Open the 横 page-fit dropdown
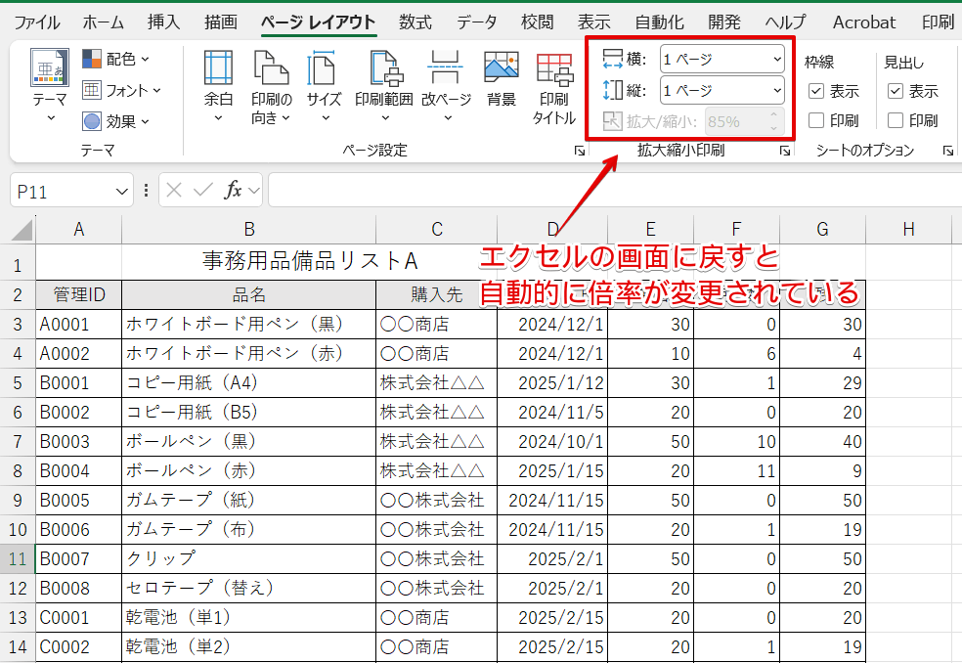 [x=777, y=59]
